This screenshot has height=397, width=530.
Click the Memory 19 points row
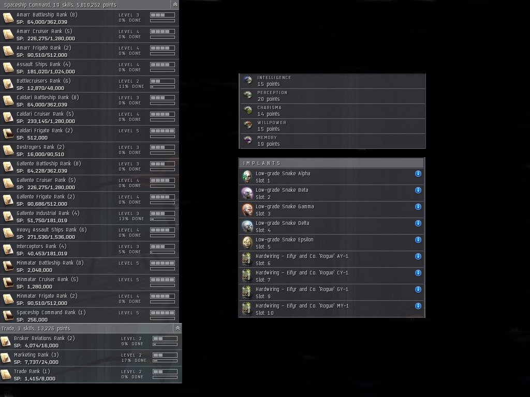tap(332, 141)
